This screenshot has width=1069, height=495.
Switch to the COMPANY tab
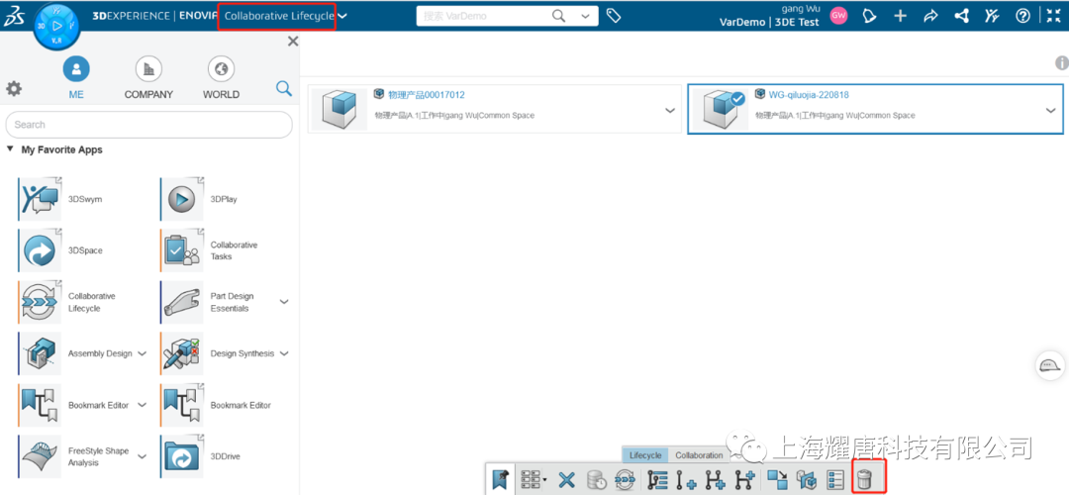pos(148,78)
